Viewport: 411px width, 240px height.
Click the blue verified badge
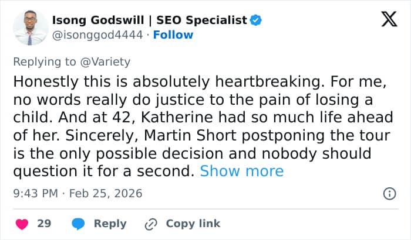click(x=256, y=20)
